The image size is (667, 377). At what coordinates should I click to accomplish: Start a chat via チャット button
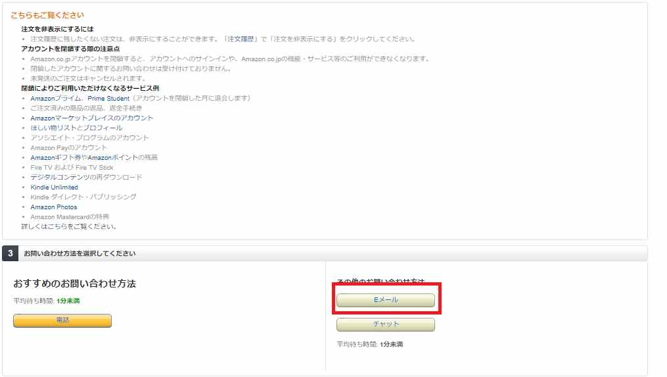tap(386, 324)
